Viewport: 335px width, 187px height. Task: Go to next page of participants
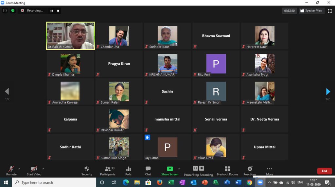(328, 92)
